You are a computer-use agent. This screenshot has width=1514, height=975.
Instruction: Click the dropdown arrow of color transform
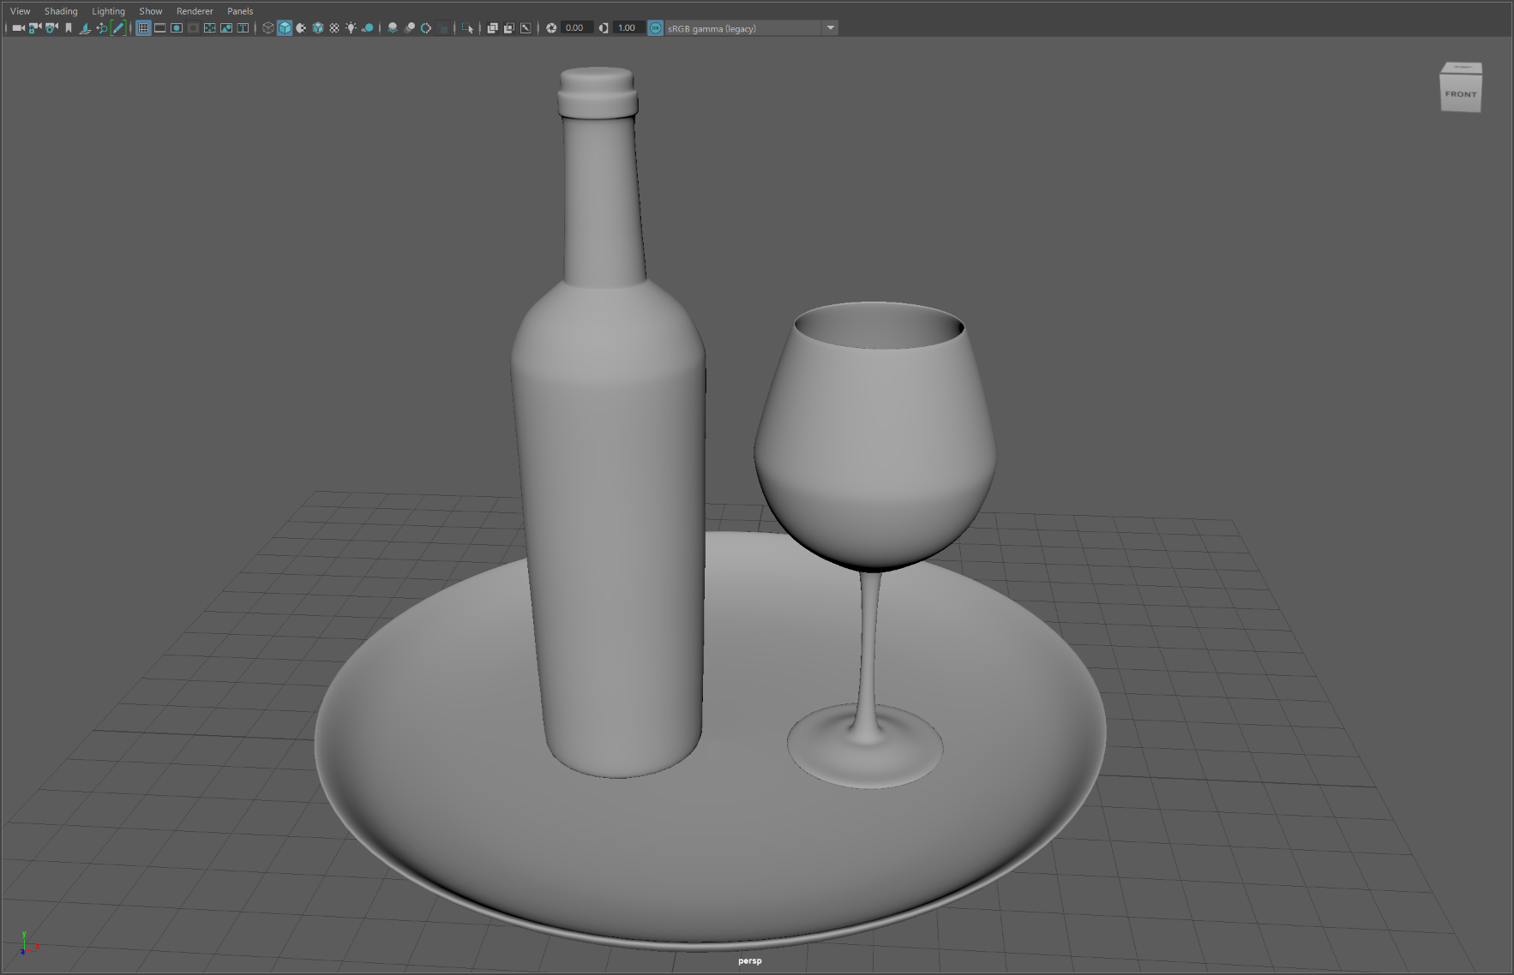point(830,28)
